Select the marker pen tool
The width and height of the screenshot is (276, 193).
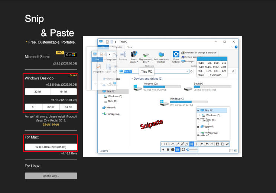pos(187,144)
